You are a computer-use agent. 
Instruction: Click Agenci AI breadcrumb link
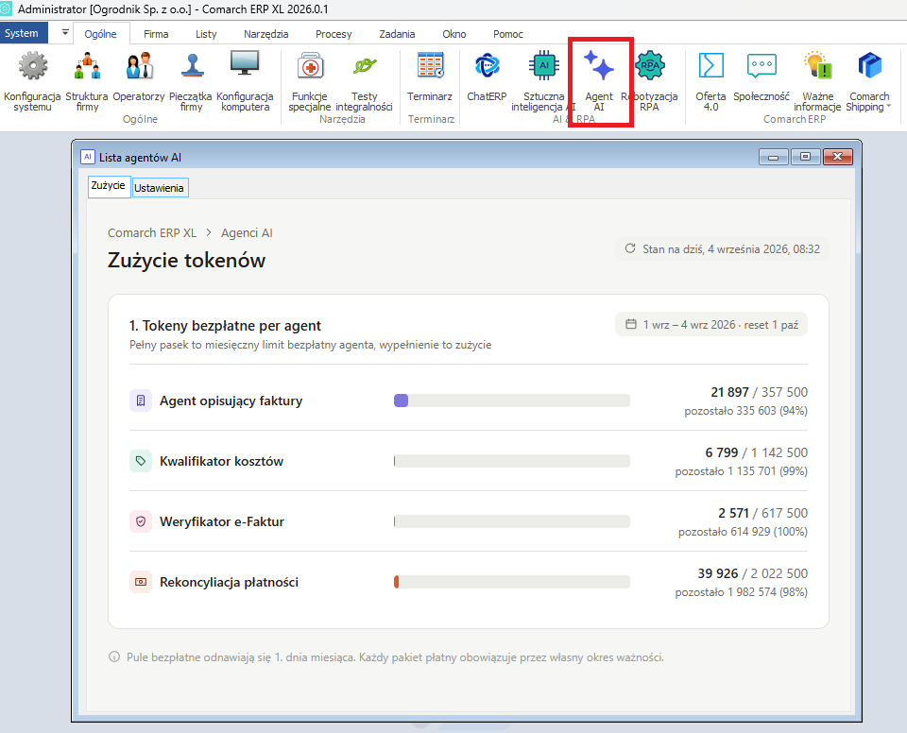[x=247, y=232]
